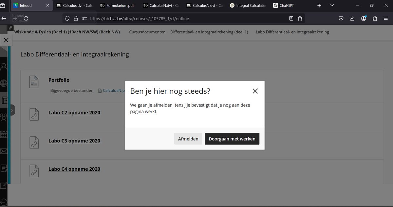Click the heading Labo Differentiaal- en integraalrekening
The image size is (393, 207).
pyautogui.click(x=75, y=55)
